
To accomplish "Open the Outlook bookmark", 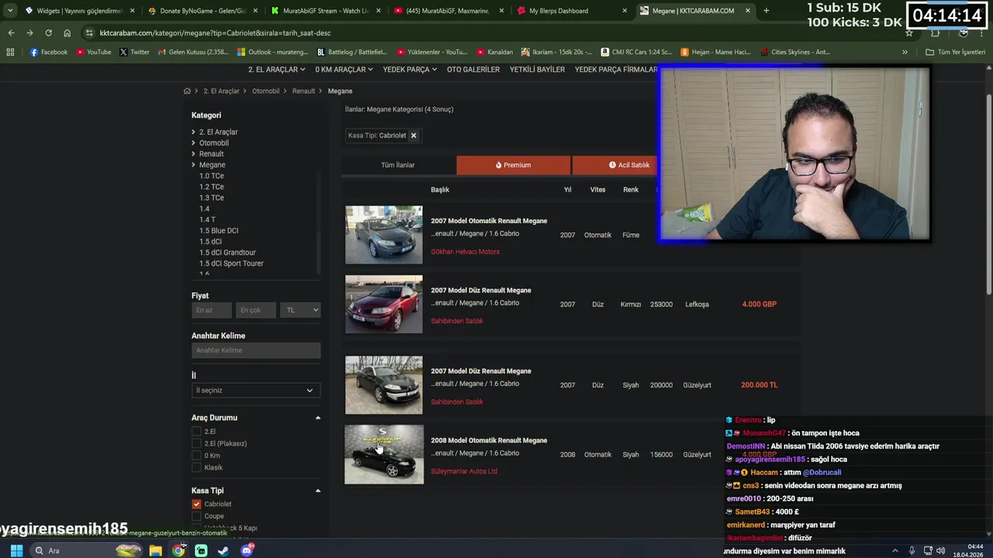I will (x=272, y=52).
